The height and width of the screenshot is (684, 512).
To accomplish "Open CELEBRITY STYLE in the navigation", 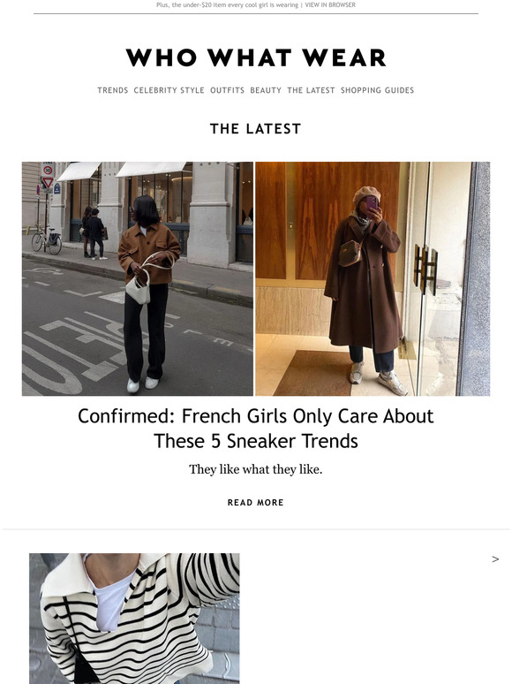I will click(x=169, y=90).
